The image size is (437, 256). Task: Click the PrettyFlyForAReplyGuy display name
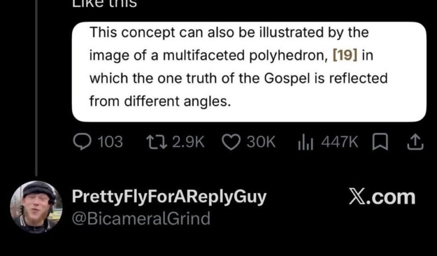(x=169, y=197)
